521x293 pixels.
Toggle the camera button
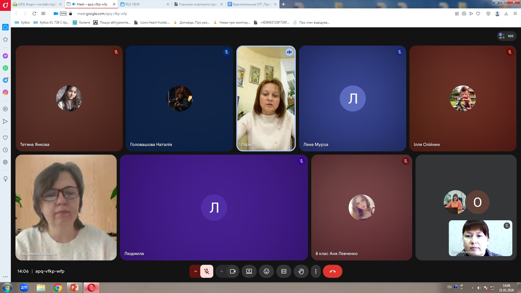[x=233, y=271]
